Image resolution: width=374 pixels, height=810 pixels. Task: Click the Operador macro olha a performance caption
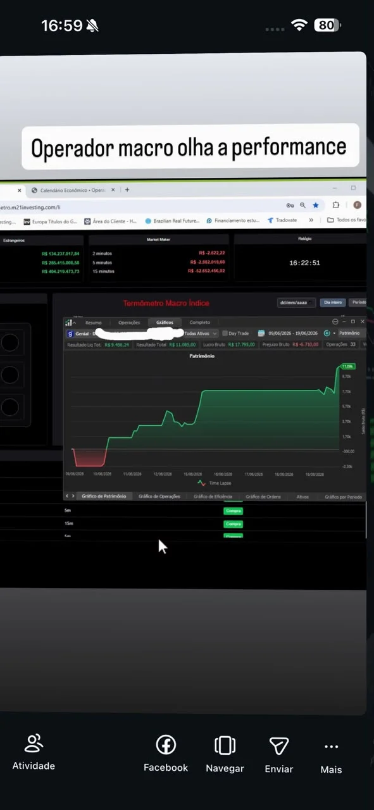(189, 147)
